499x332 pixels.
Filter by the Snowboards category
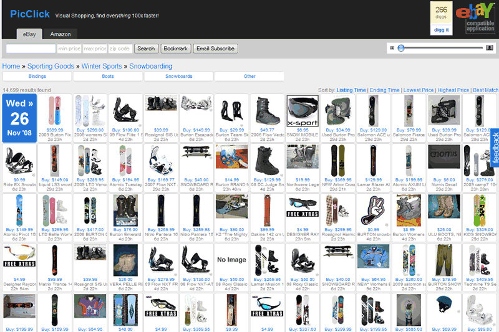(x=178, y=76)
